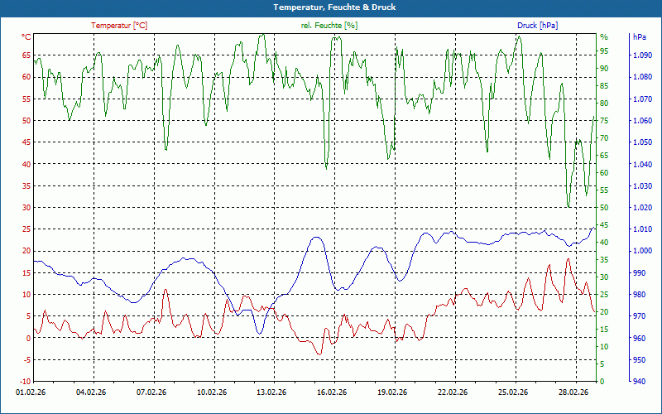Select the blue legend label "Druck [hPa]"
This screenshot has width=662, height=414.
tap(537, 26)
